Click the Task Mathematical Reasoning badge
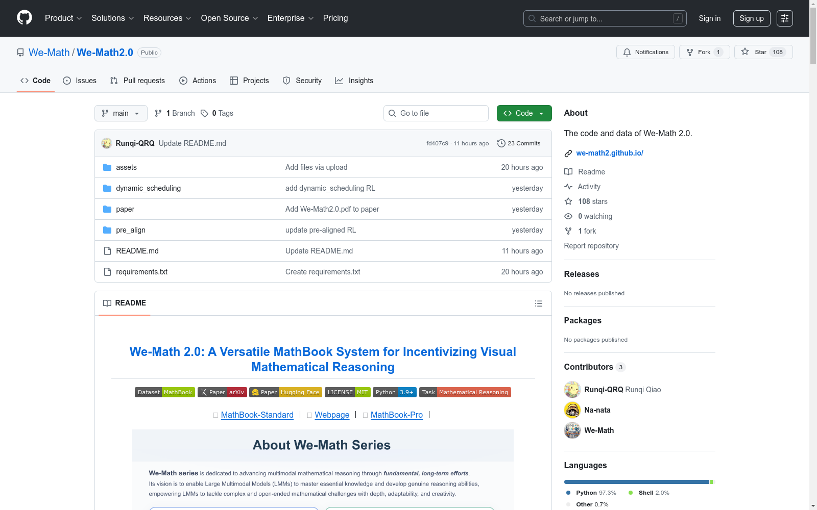The image size is (817, 510). tap(465, 392)
